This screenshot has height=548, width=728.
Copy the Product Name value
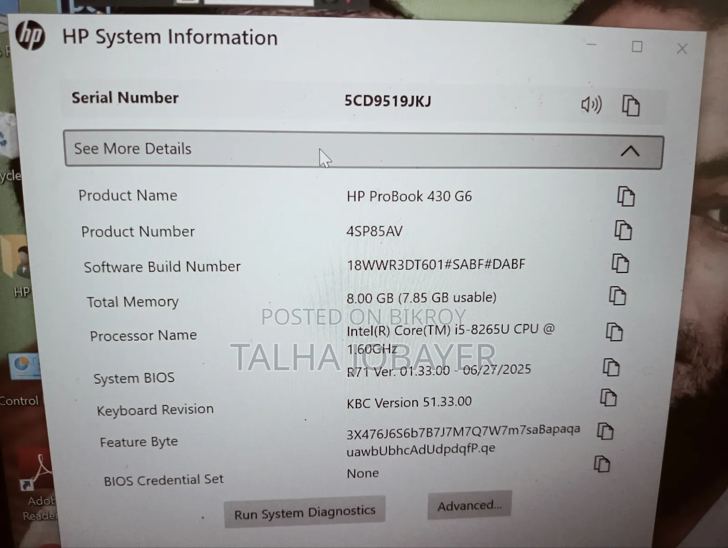click(x=626, y=196)
